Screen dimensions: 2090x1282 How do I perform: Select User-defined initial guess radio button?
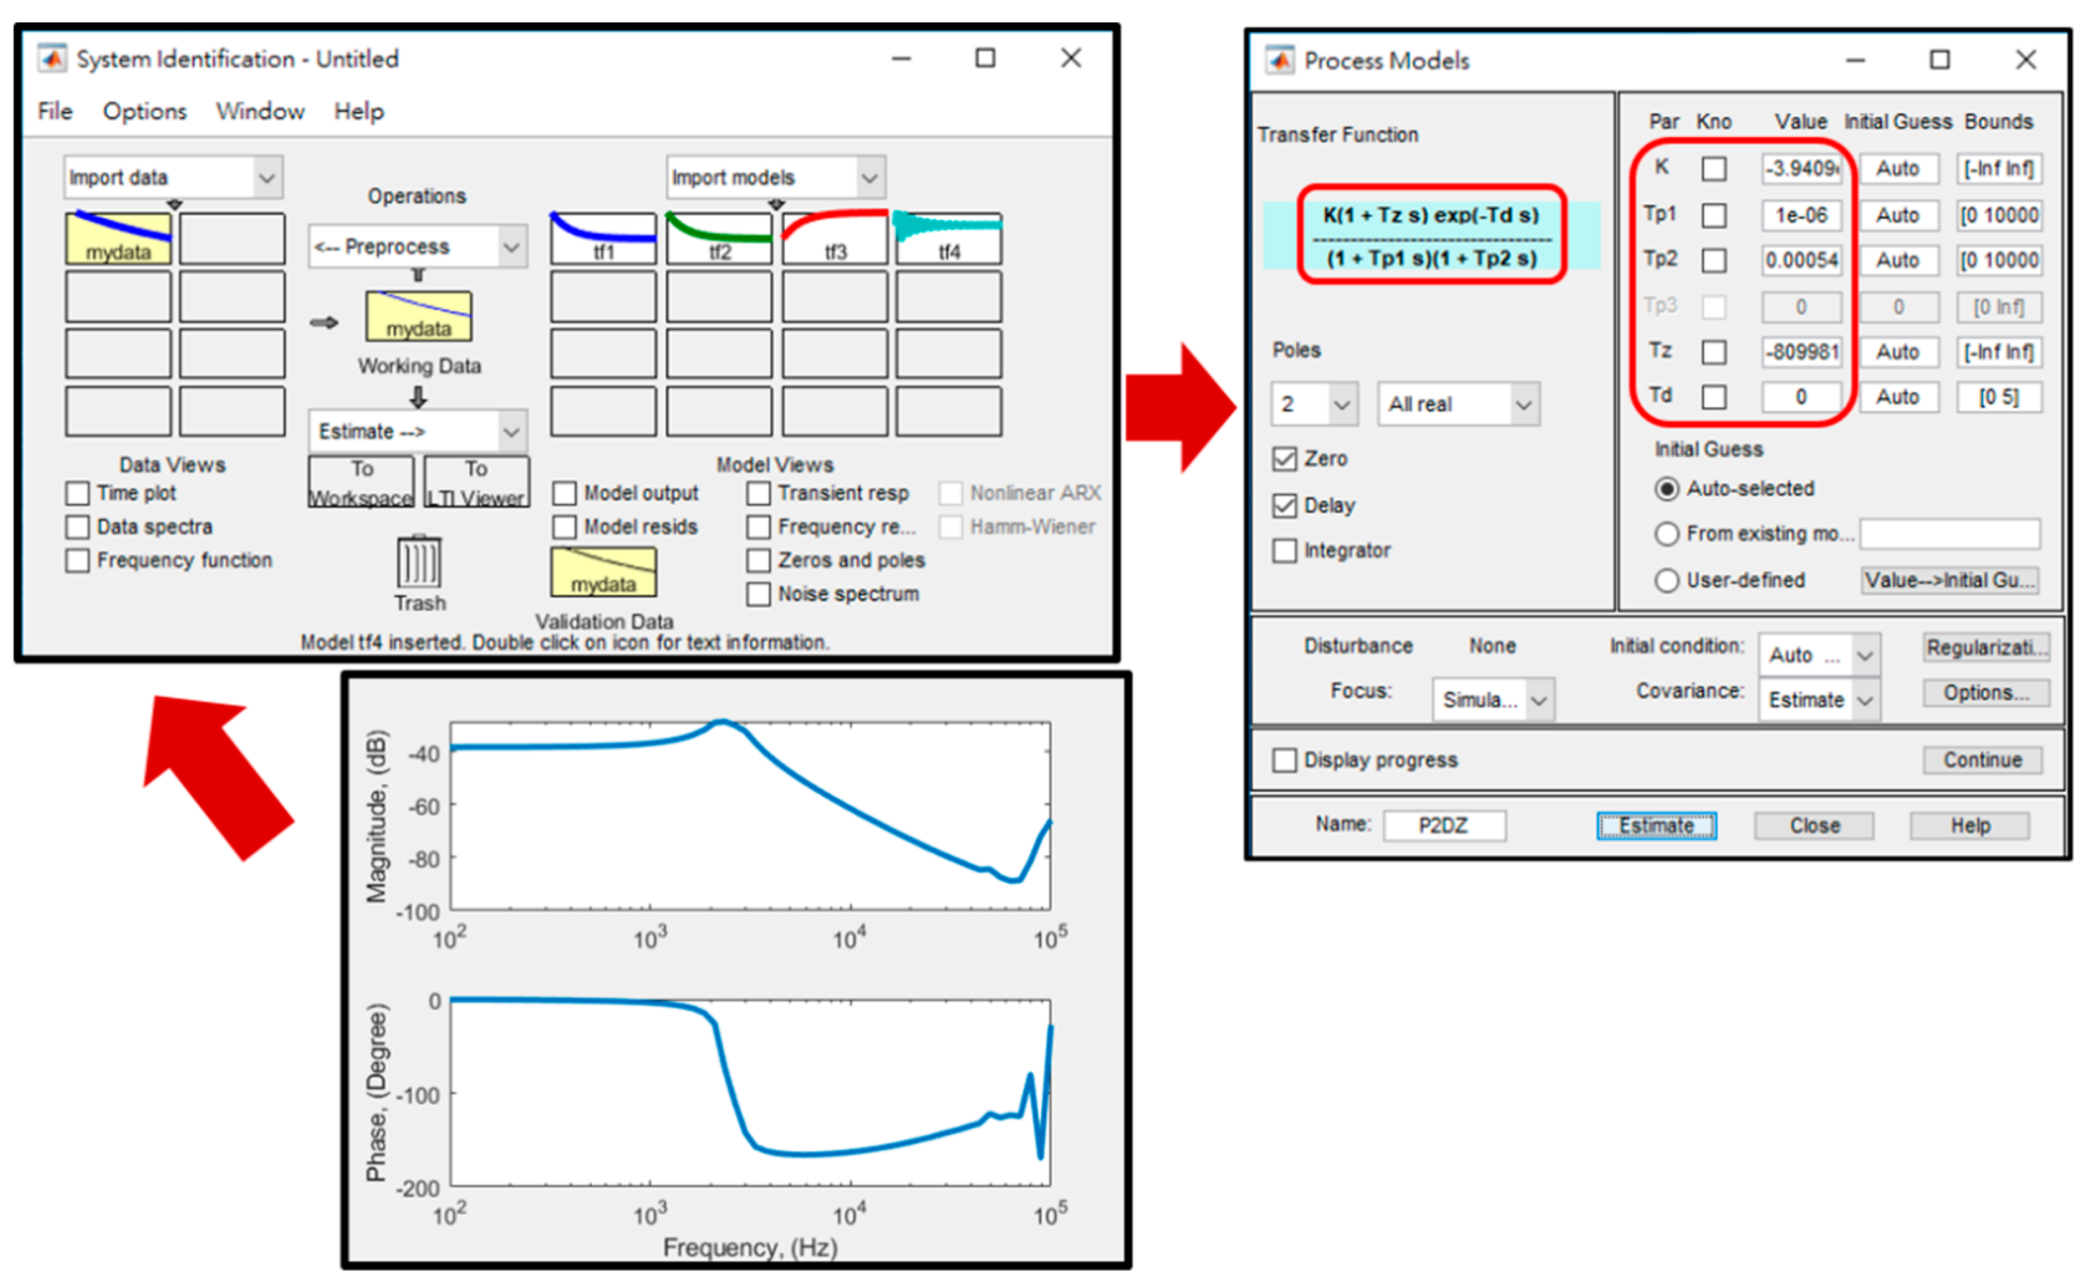(x=1667, y=580)
